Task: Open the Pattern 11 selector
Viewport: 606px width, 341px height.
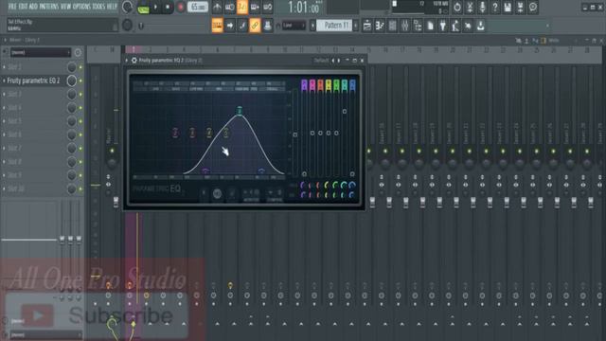Action: click(335, 26)
